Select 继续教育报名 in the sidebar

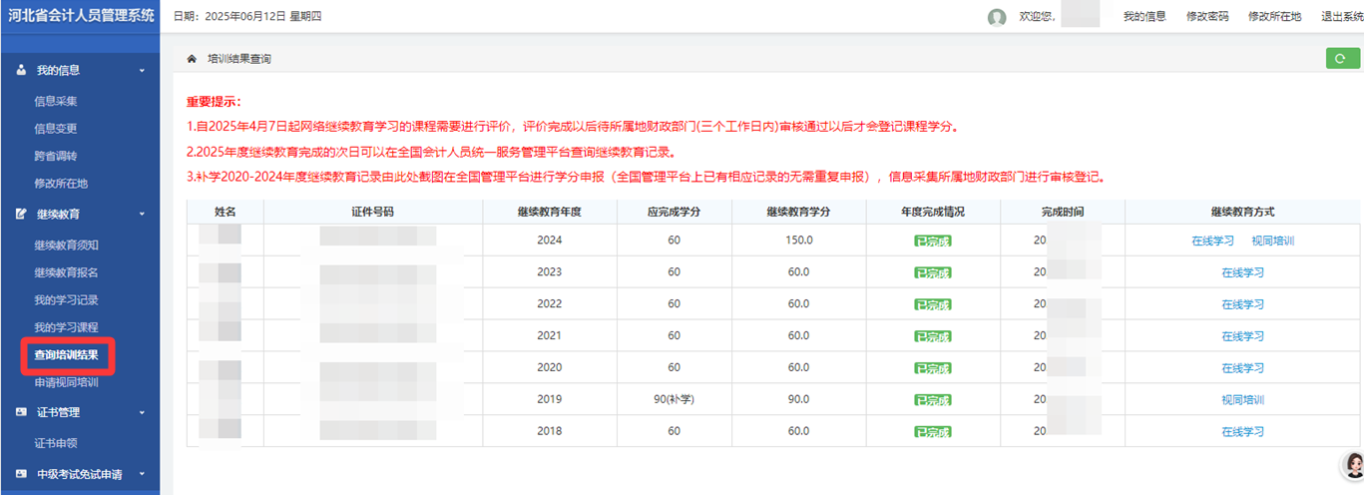pos(66,272)
